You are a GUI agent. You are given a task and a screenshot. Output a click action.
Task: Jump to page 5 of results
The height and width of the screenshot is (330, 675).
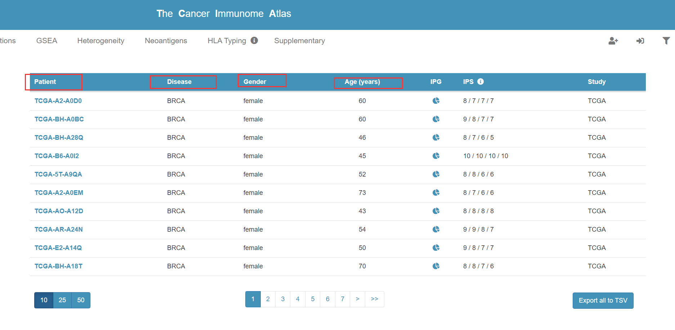pos(313,299)
